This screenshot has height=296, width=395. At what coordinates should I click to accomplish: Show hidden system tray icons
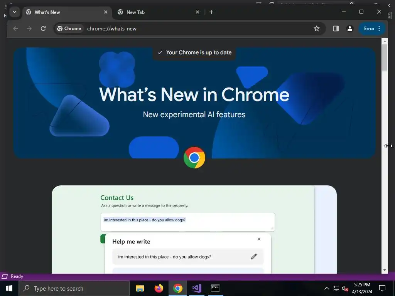[326, 288]
